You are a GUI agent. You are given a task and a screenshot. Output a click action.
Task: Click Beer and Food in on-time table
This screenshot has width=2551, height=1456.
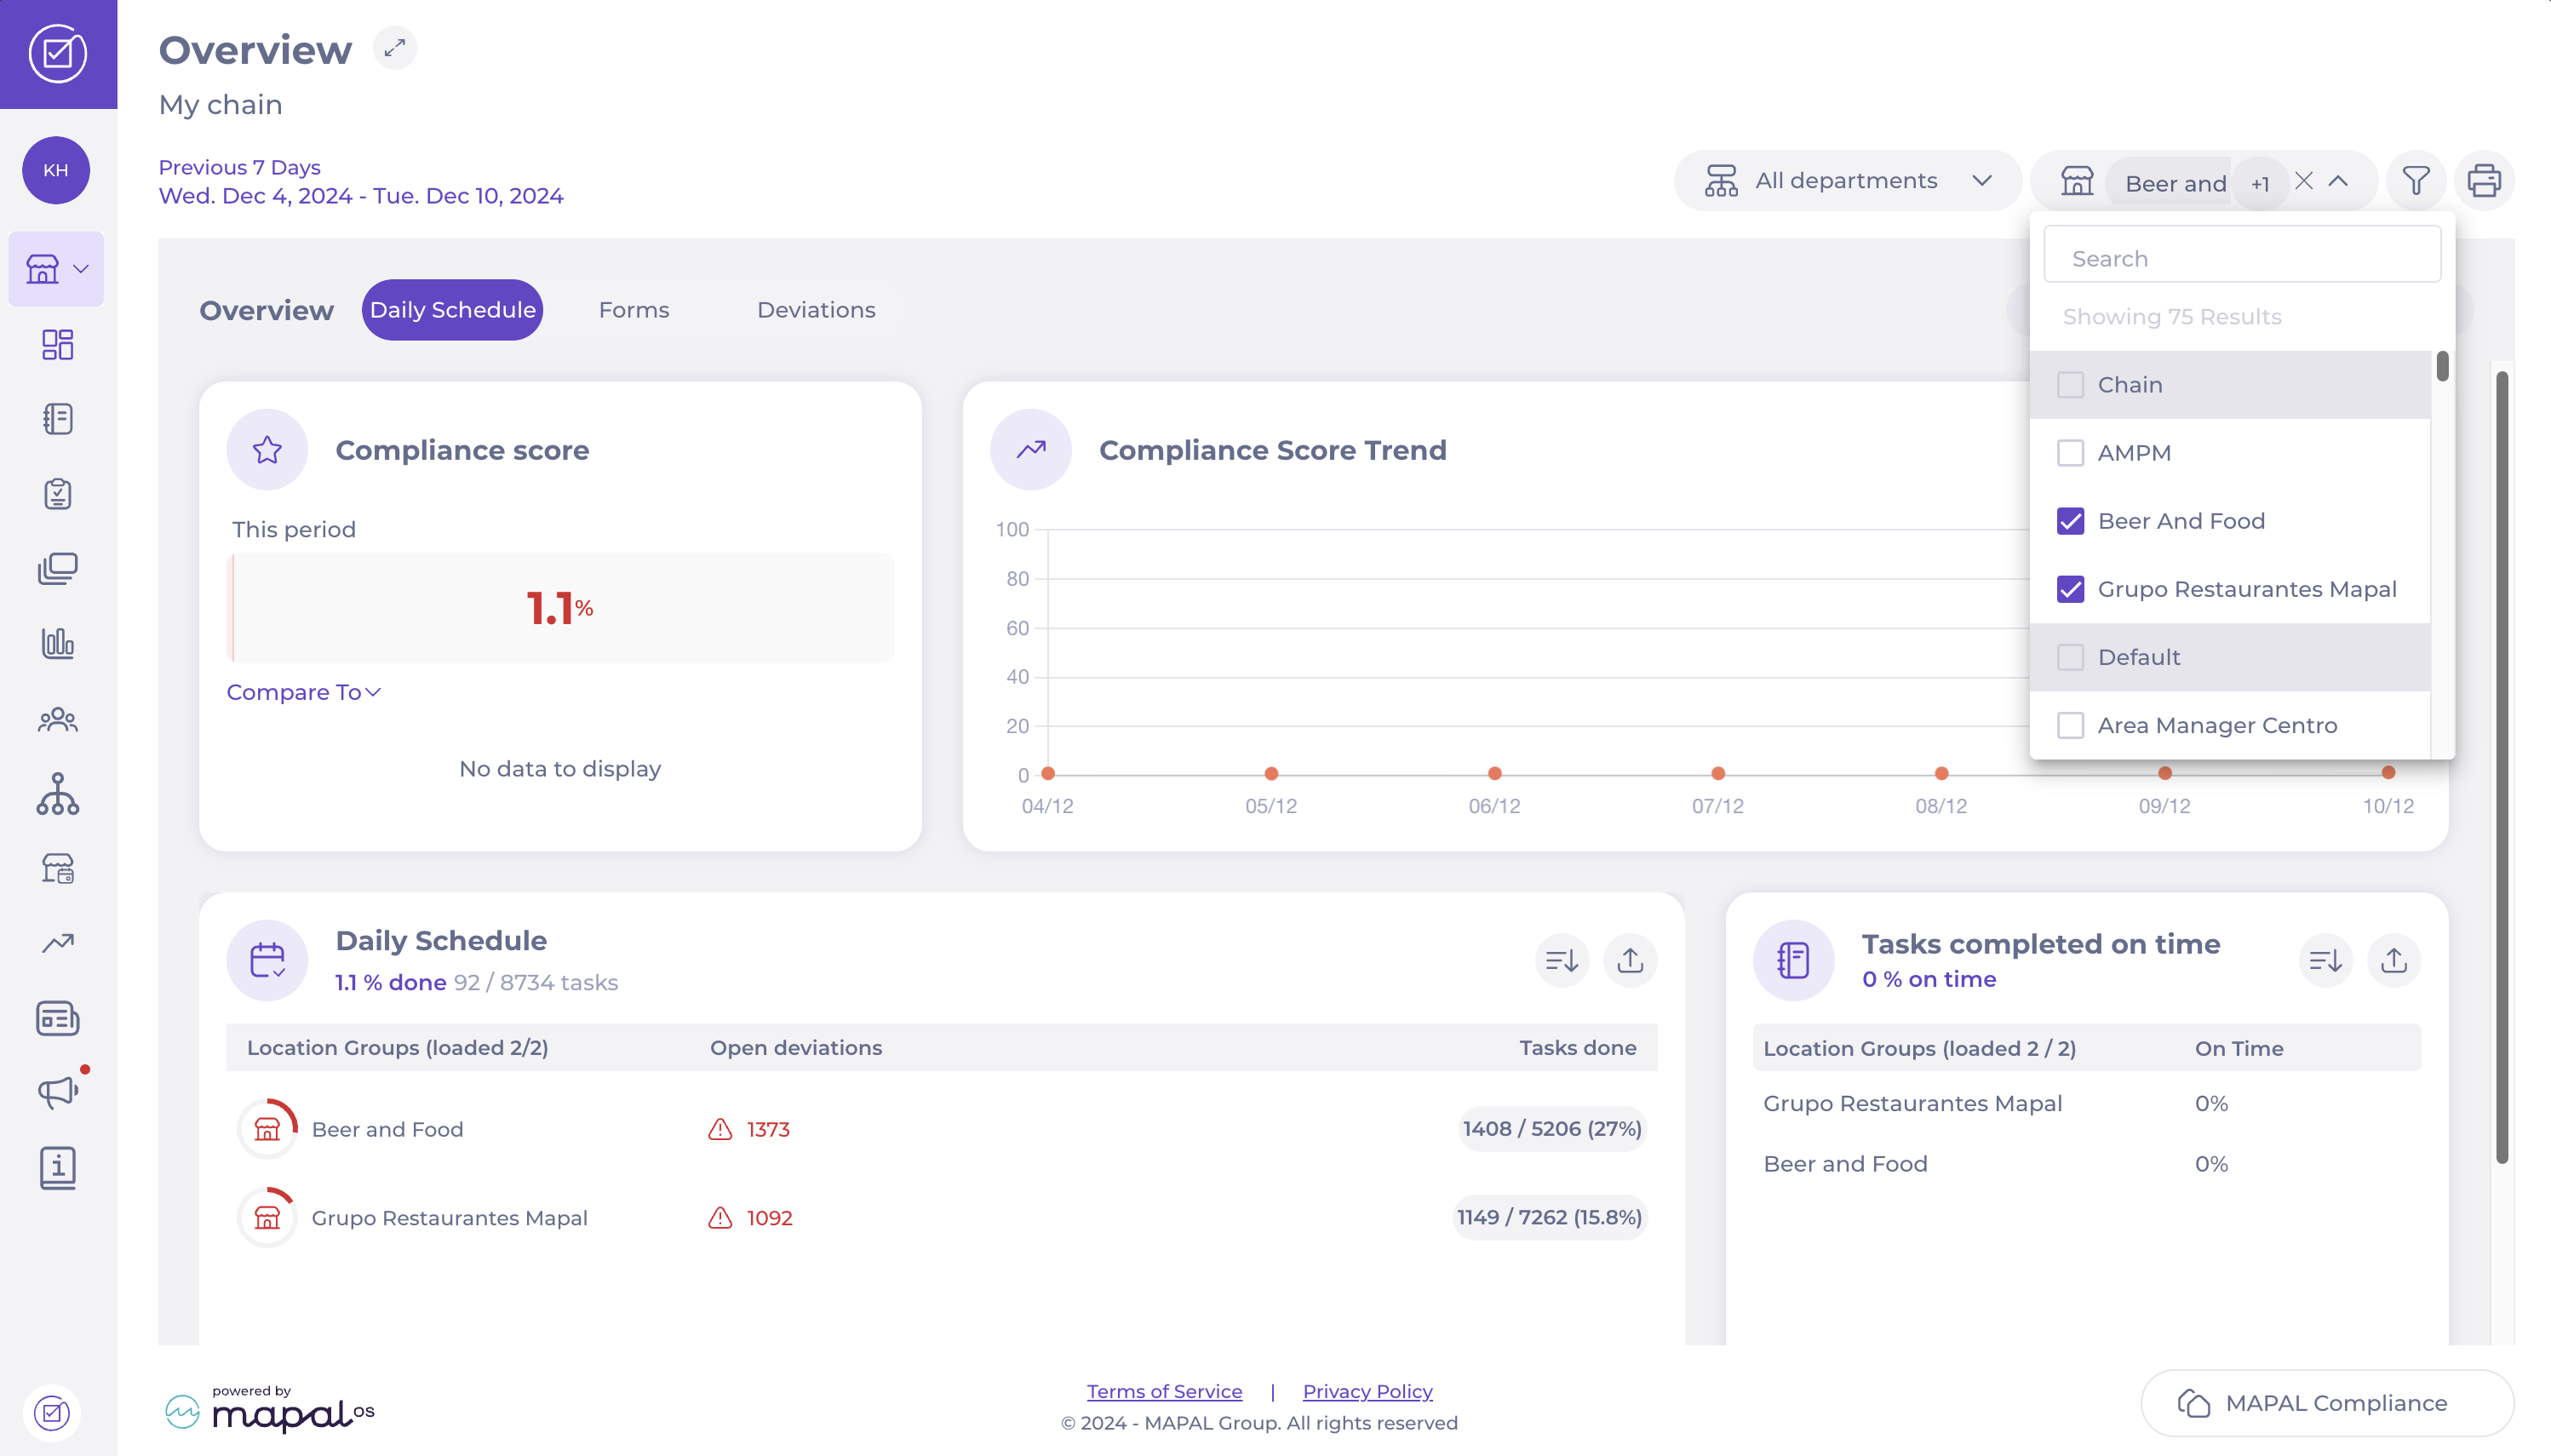1845,1164
